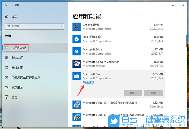
Task: Close the Settings window
Action: pos(183,5)
